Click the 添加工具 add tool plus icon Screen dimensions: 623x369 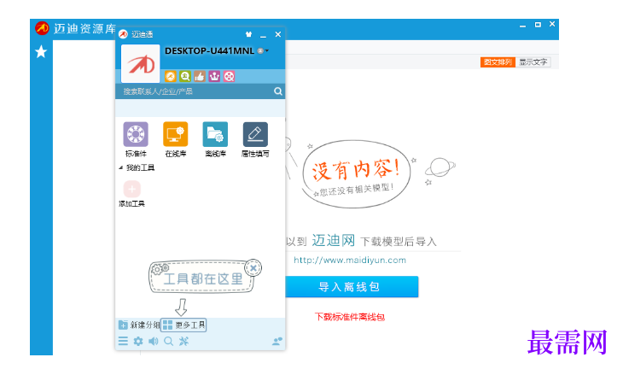tap(132, 189)
